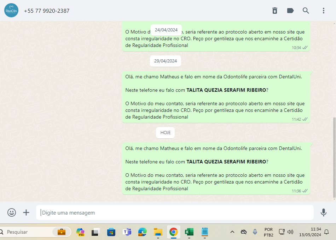
Task: Click the scrollbar down arrow
Action: [335, 199]
